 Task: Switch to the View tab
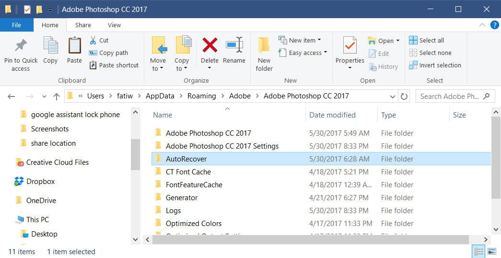click(x=114, y=25)
